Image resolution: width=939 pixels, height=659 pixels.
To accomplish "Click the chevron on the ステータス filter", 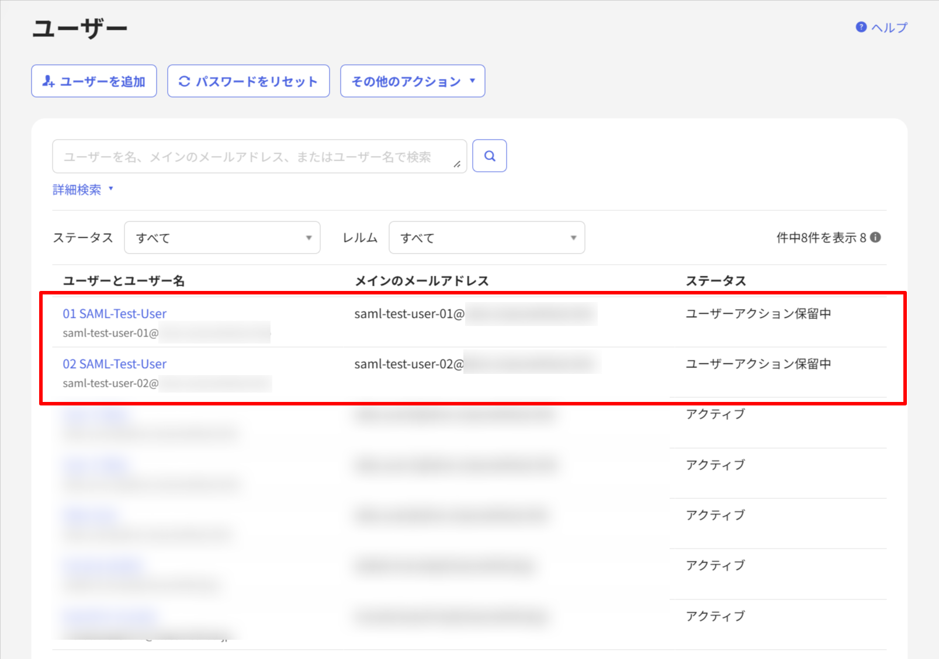I will point(309,237).
